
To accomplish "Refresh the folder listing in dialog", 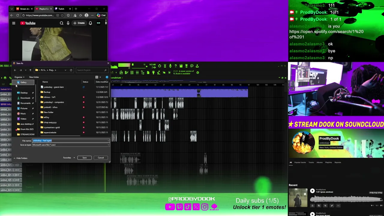I will [71, 70].
